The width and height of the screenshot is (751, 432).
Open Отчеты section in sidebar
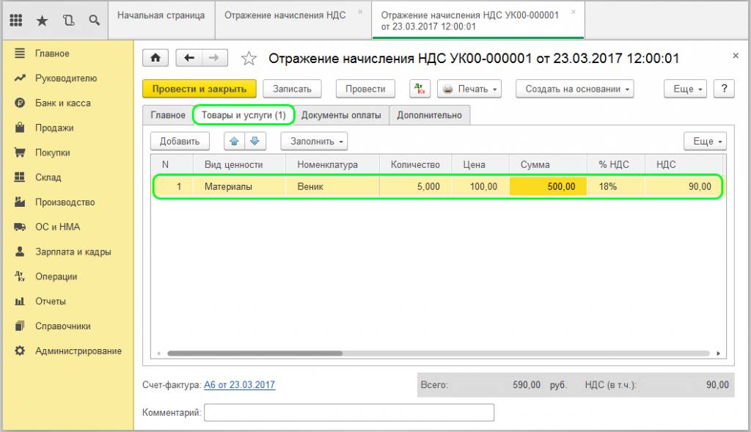51,301
